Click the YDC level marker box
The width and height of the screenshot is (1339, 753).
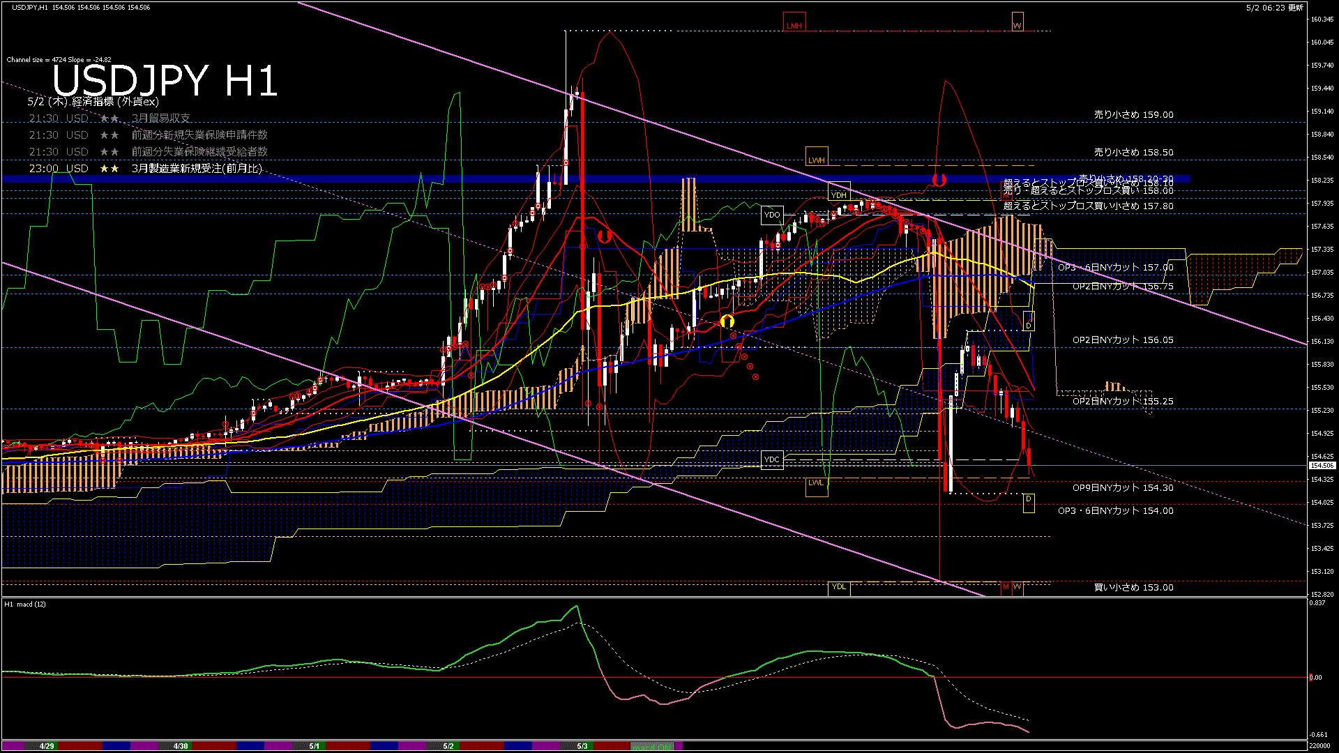pos(772,459)
